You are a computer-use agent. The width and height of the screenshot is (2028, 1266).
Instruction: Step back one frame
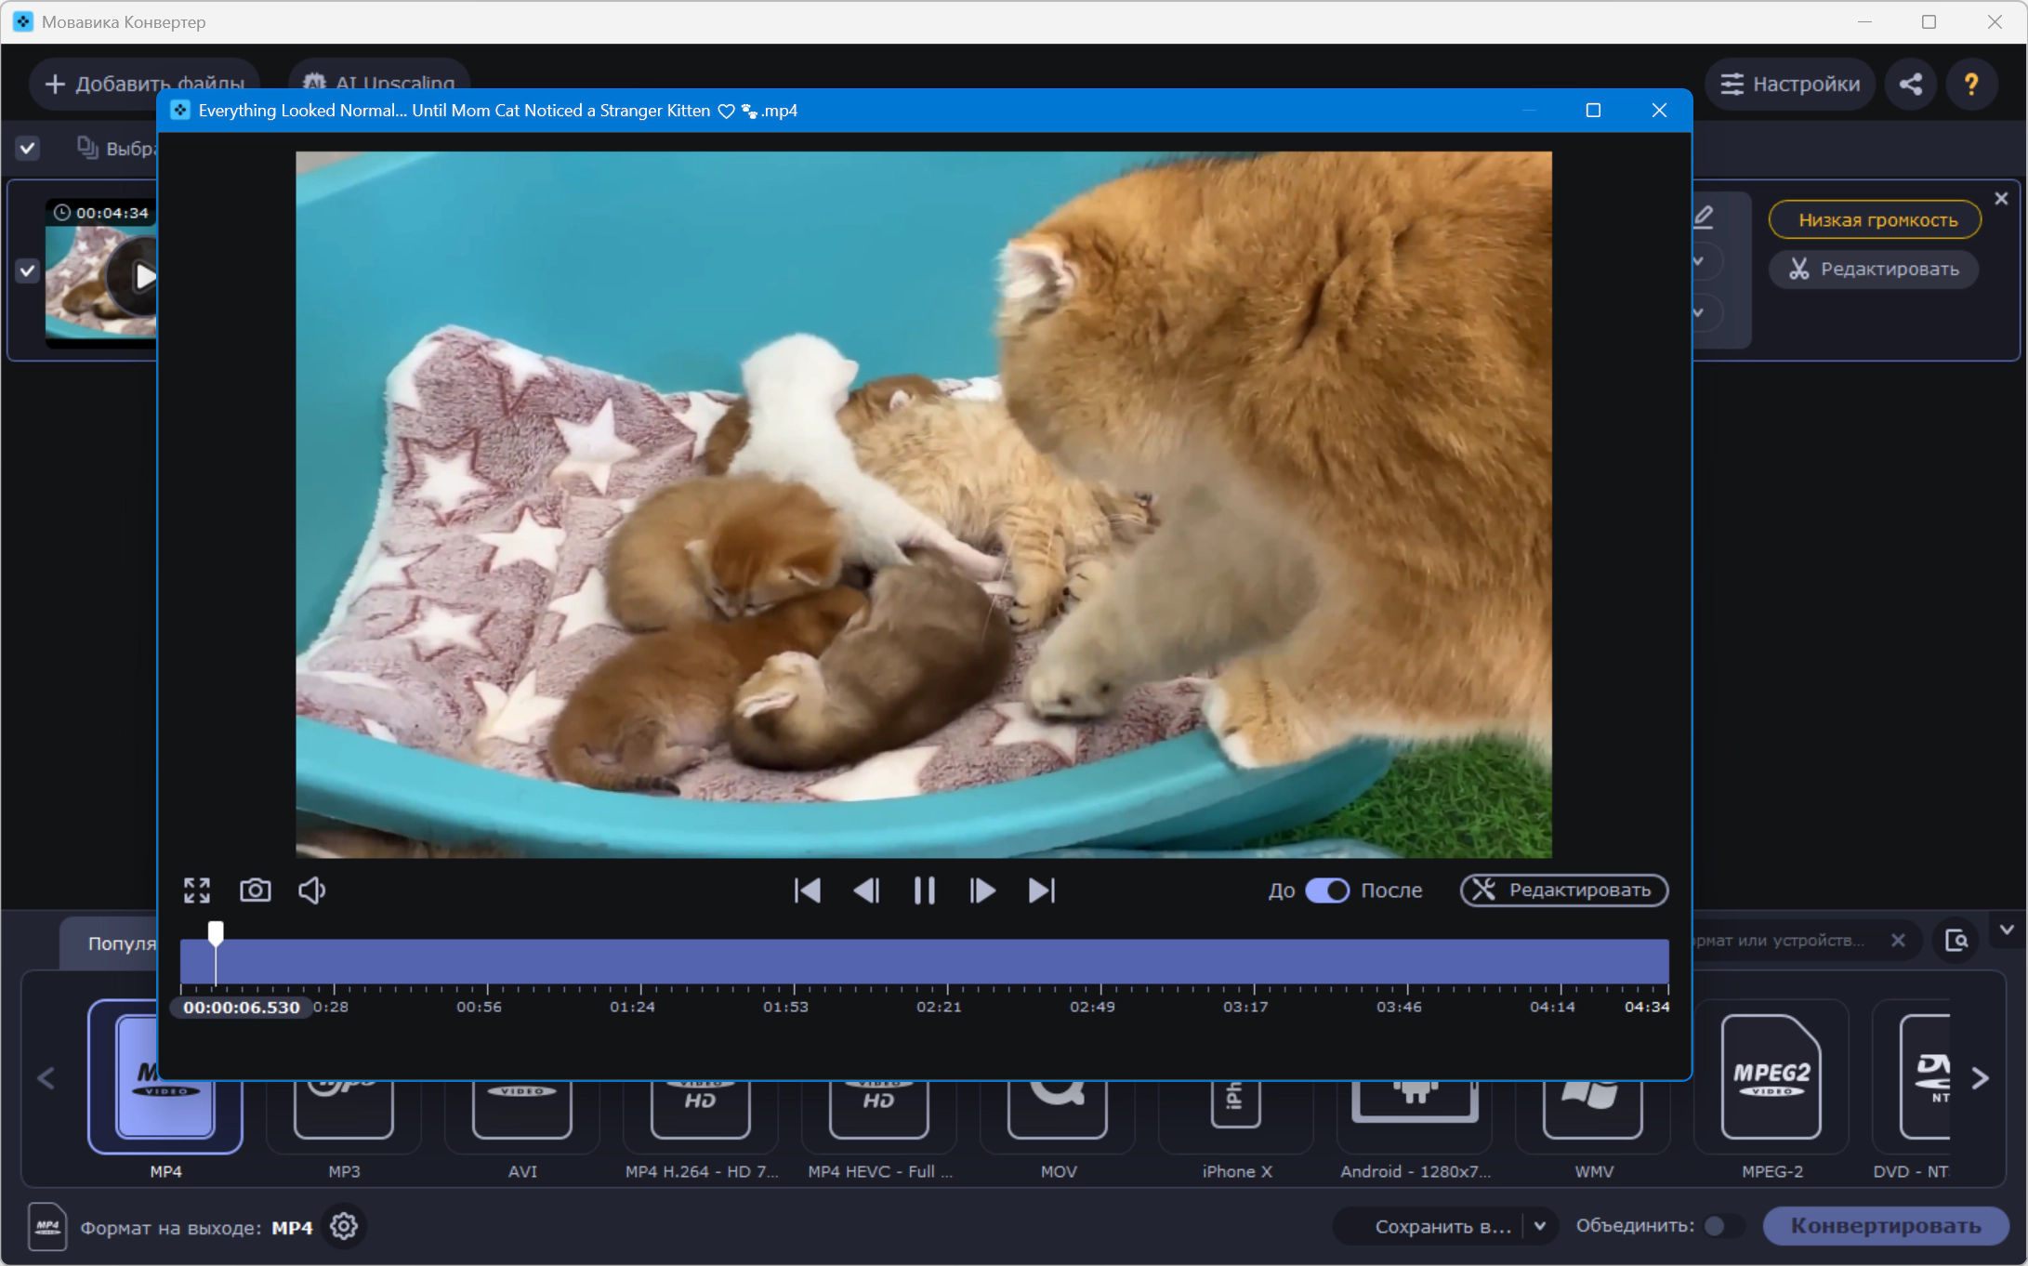click(866, 890)
